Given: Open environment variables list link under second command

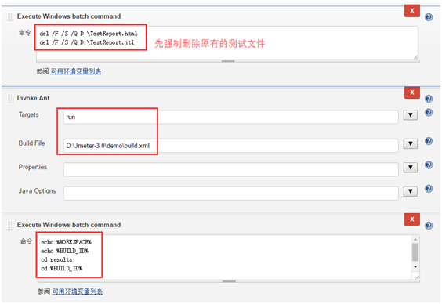Looking at the screenshot, I should coord(78,291).
